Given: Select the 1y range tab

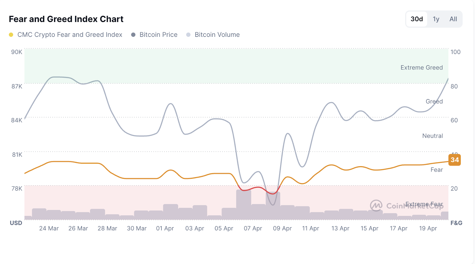Looking at the screenshot, I should click(x=436, y=19).
